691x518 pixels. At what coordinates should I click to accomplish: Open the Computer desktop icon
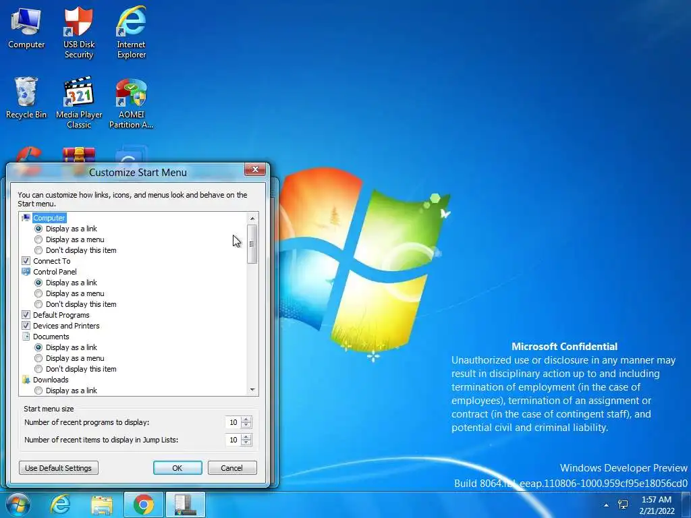pos(26,28)
